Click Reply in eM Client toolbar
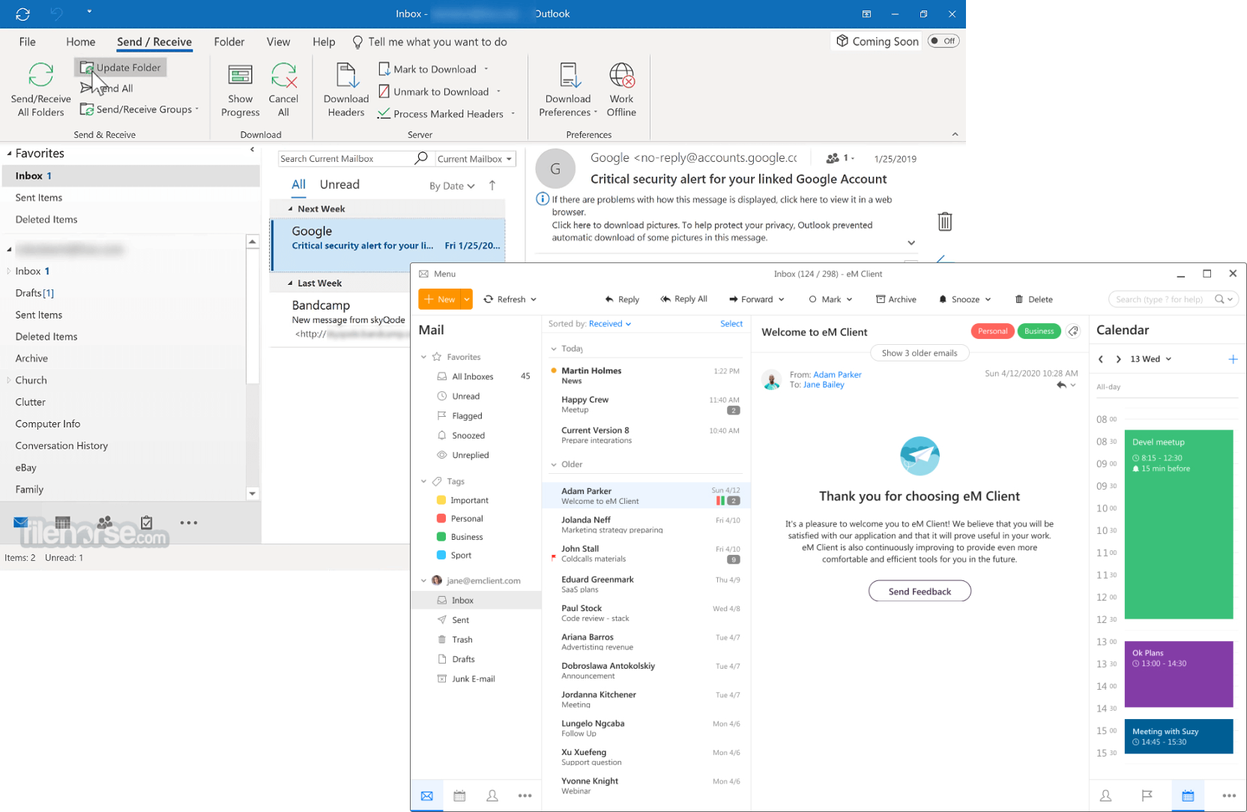The image size is (1247, 812). pos(622,299)
